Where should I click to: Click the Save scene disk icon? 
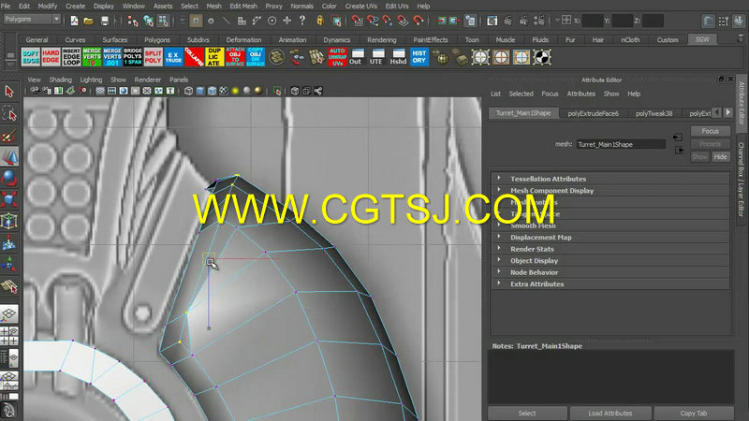105,21
